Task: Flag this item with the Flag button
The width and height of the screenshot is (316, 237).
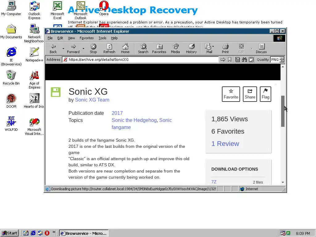Action: [x=265, y=94]
